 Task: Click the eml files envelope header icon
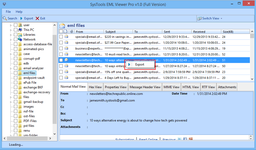pyautogui.click(x=62, y=26)
